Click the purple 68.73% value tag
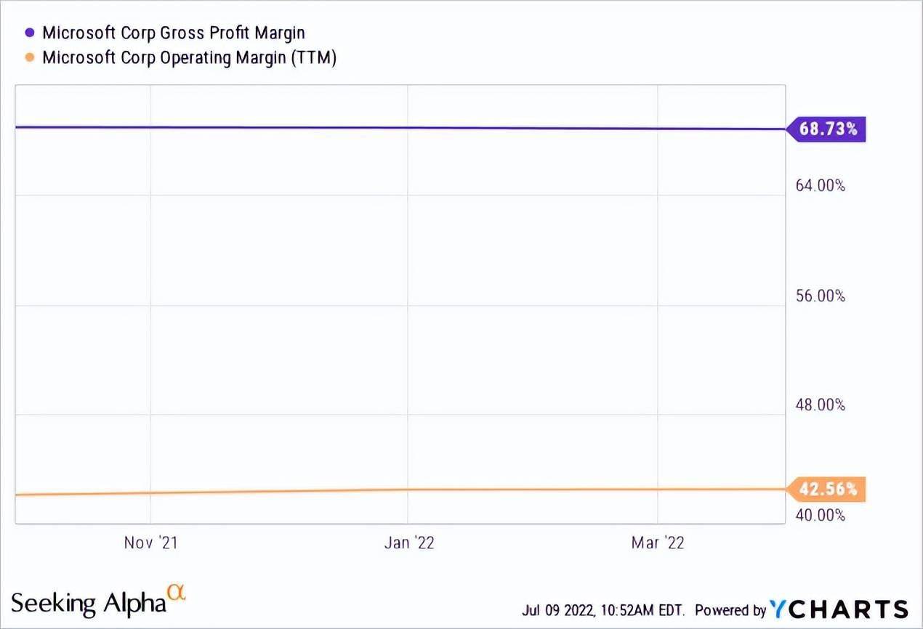Viewport: 923px width, 629px height. [828, 129]
